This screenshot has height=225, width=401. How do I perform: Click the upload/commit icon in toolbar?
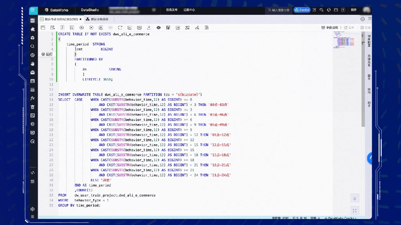click(62, 27)
